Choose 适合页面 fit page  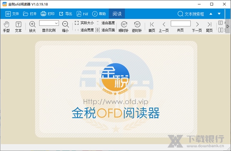(x=105, y=30)
